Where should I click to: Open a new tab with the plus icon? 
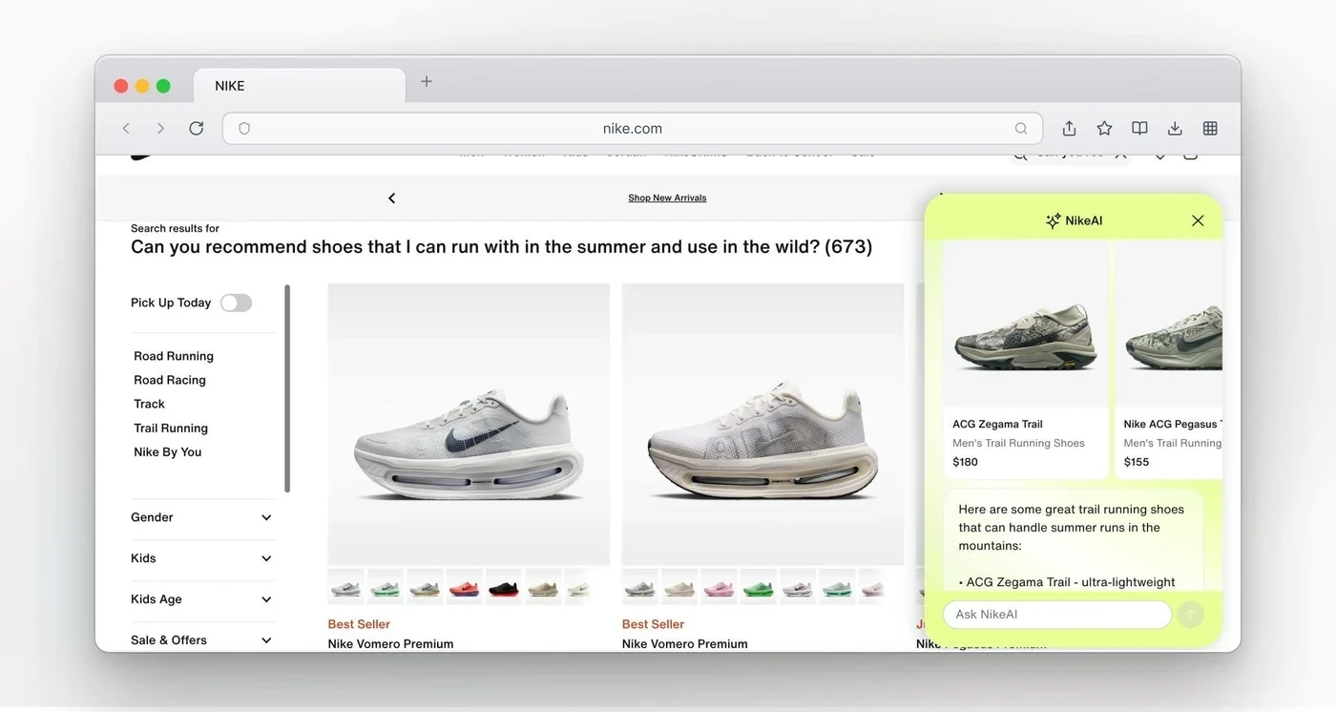pos(427,82)
